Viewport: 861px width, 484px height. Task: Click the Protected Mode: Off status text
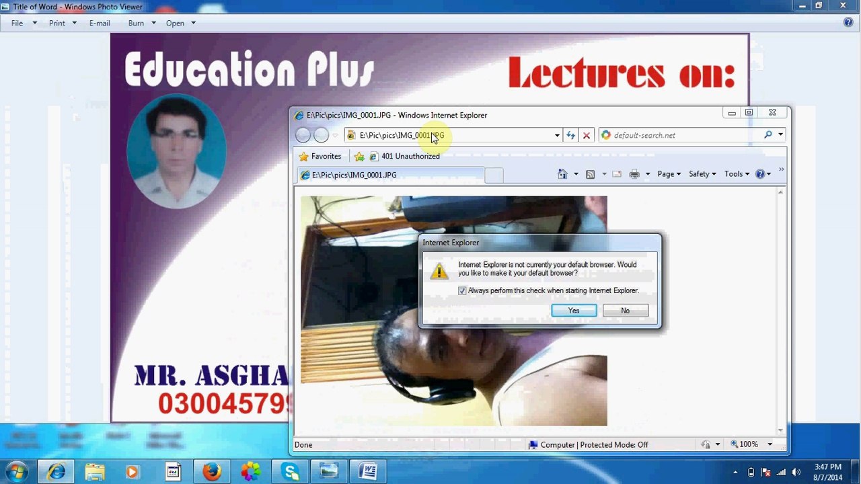click(614, 444)
